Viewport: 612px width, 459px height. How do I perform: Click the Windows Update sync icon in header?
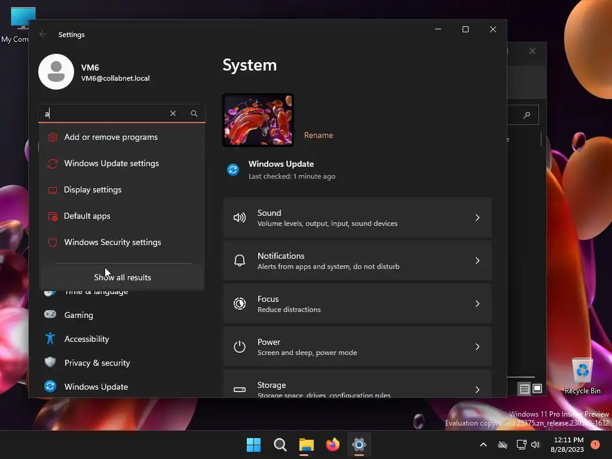click(233, 170)
